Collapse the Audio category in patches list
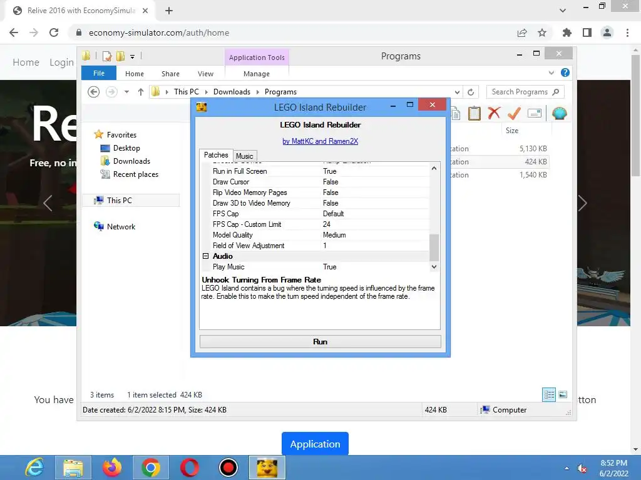This screenshot has width=641, height=480. 205,256
